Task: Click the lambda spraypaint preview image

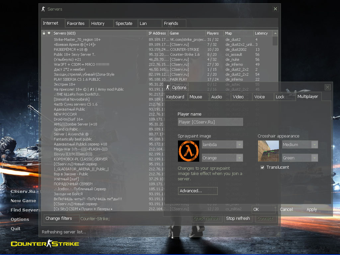Action: [x=189, y=151]
